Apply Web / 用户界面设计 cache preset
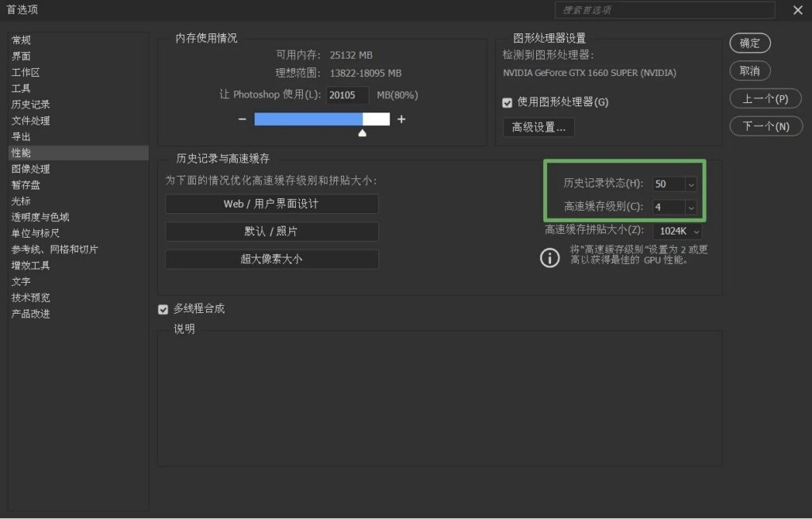The width and height of the screenshot is (812, 519). click(271, 204)
